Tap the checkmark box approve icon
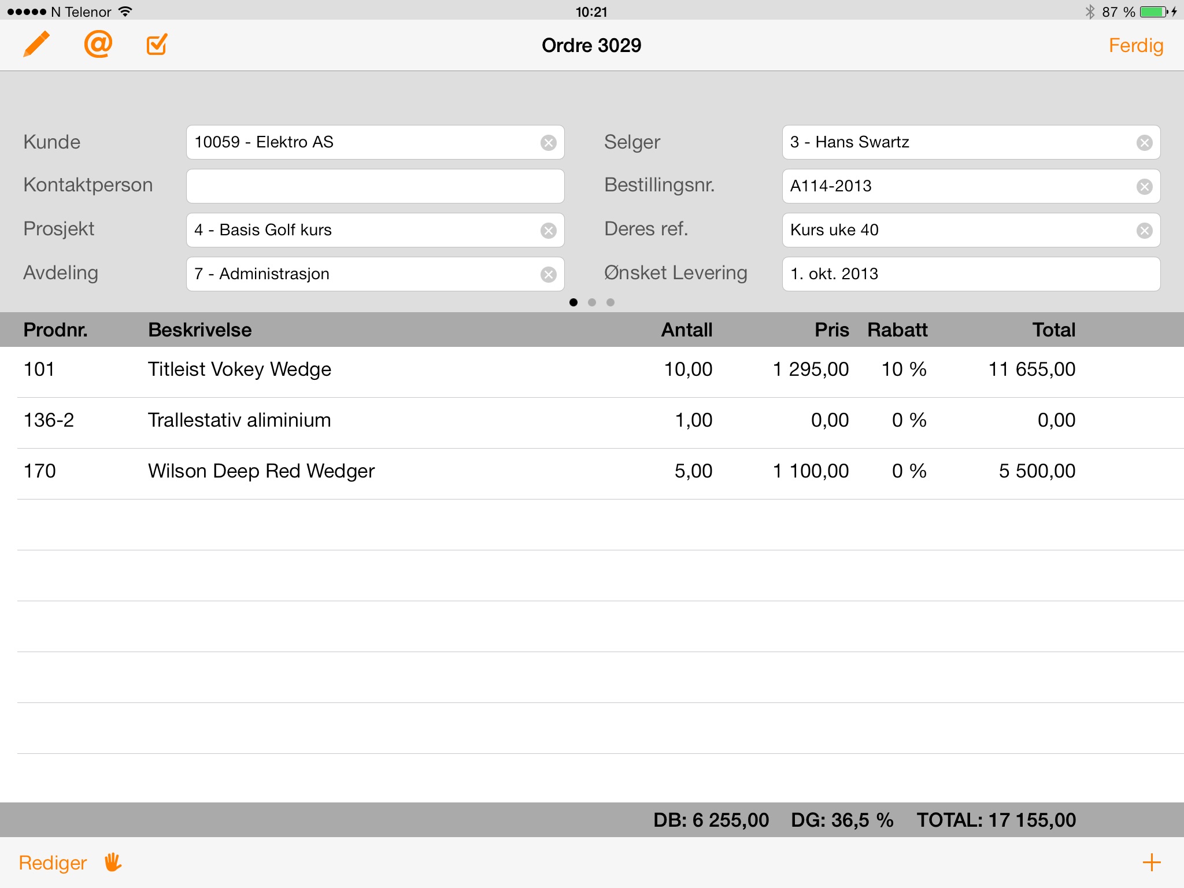1184x888 pixels. [157, 45]
